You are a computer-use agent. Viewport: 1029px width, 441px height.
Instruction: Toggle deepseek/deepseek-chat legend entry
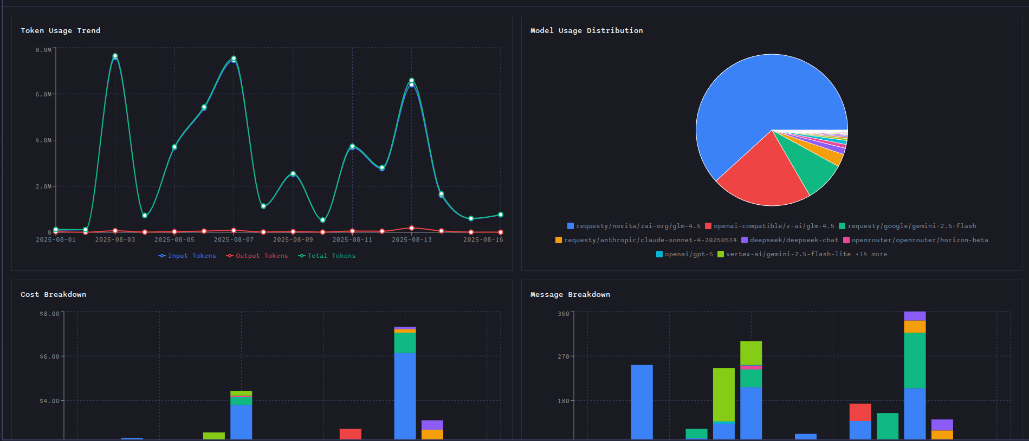[x=790, y=240]
